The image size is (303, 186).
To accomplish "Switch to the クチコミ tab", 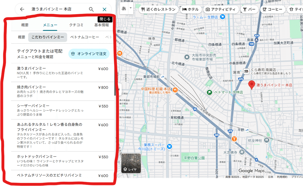I will click(76, 25).
